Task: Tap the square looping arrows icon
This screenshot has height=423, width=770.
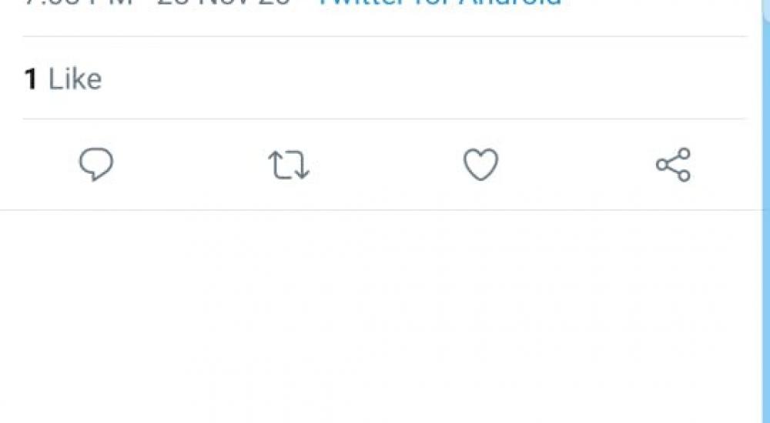Action: pyautogui.click(x=288, y=165)
